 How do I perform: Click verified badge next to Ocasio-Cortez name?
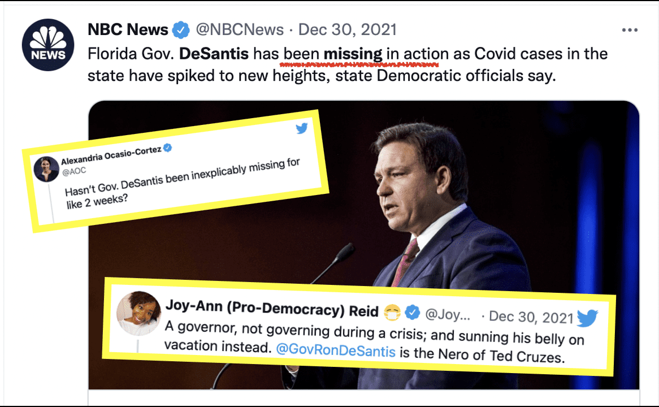168,147
